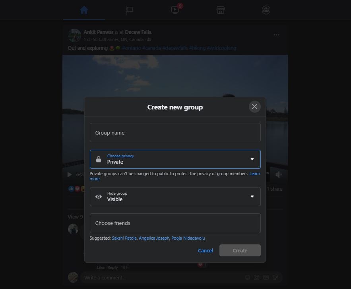View the post reactions icons
The height and width of the screenshot is (289, 351).
click(x=77, y=189)
